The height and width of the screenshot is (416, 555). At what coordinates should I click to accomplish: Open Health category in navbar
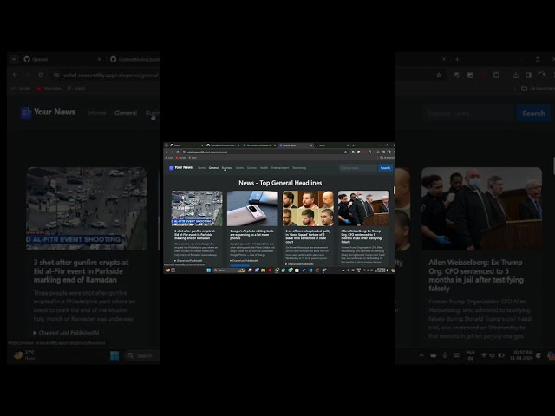coord(264,167)
